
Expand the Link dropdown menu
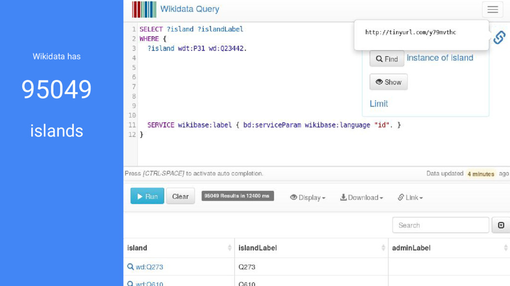(410, 198)
